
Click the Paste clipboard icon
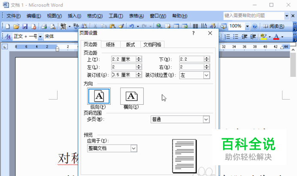pyautogui.click(x=112, y=26)
